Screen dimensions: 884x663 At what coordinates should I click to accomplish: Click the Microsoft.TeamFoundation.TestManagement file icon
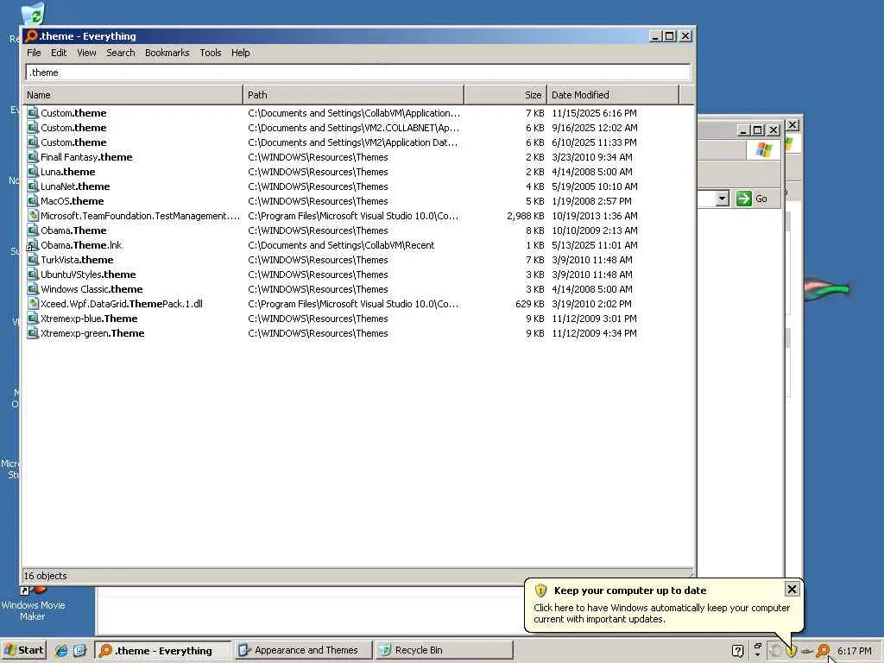click(x=33, y=215)
